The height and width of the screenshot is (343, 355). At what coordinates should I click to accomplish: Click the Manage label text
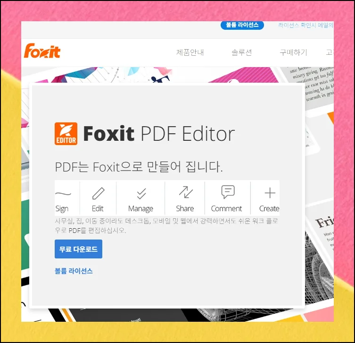(x=140, y=208)
